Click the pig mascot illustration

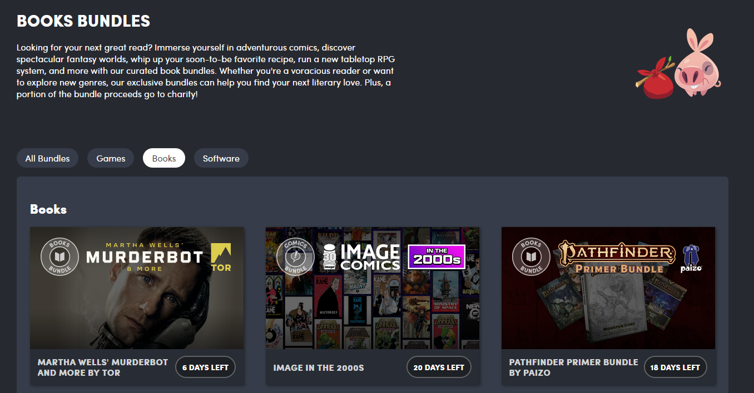pos(678,64)
